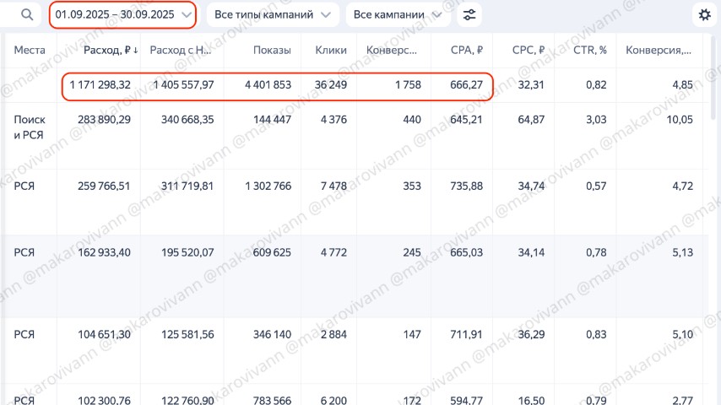This screenshot has width=721, height=405.
Task: Click the 'Места' column header
Action: (x=29, y=51)
